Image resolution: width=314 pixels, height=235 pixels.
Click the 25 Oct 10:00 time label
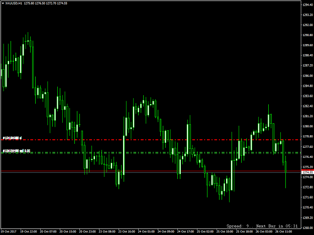pyautogui.click(x=225, y=231)
